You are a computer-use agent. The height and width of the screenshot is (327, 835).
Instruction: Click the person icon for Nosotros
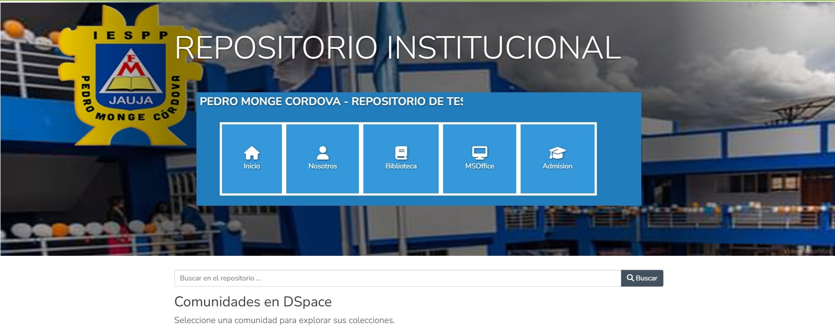[x=322, y=153]
